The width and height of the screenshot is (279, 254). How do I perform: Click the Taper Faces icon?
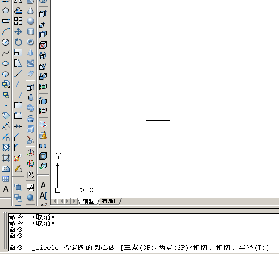[43, 66]
